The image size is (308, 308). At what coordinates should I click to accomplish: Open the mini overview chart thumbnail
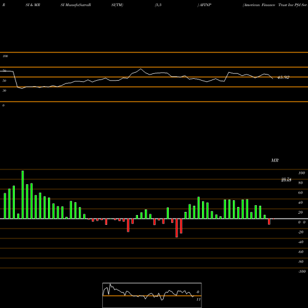(152, 295)
